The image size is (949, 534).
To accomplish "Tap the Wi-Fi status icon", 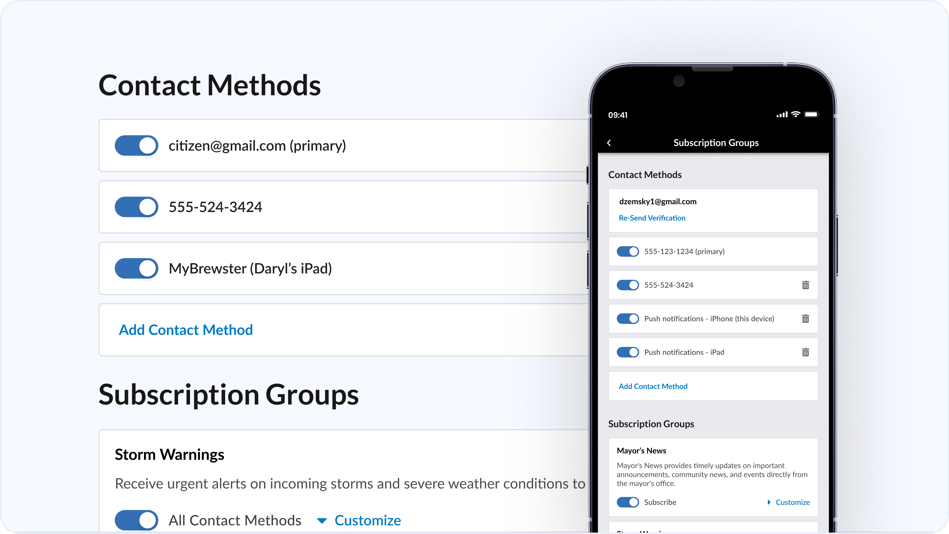I will coord(796,114).
